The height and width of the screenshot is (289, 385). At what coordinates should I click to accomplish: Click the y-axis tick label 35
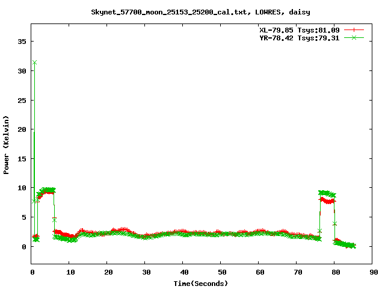click(x=22, y=42)
